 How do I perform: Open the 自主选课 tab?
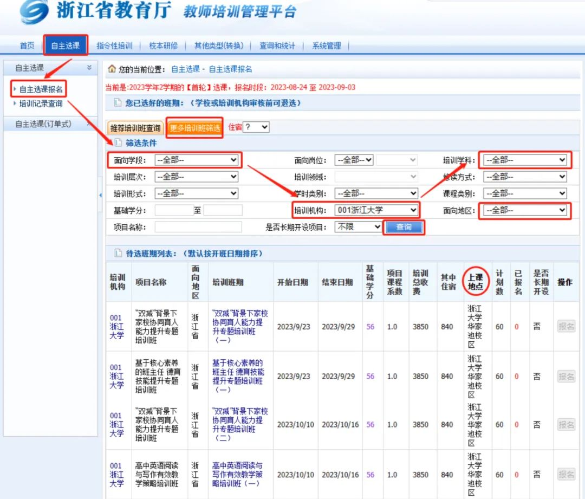65,46
